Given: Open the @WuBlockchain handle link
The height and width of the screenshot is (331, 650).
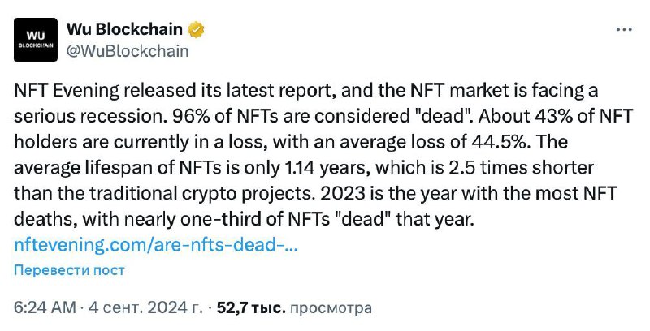Looking at the screenshot, I should (128, 51).
